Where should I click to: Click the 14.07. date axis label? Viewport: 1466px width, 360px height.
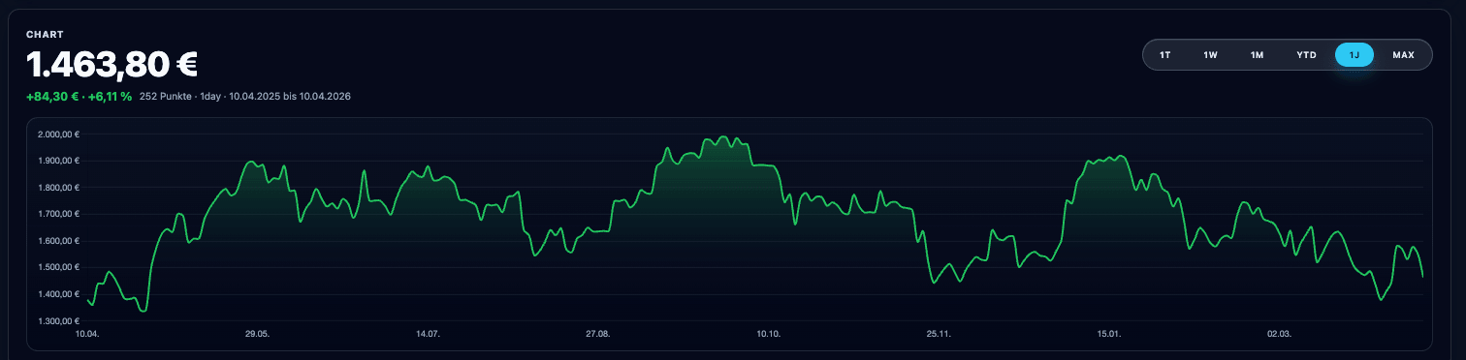pos(428,334)
